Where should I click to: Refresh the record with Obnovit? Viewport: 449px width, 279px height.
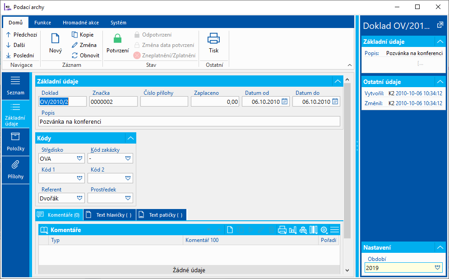85,55
